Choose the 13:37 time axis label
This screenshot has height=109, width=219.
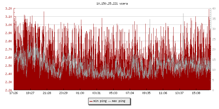click(x=180, y=93)
